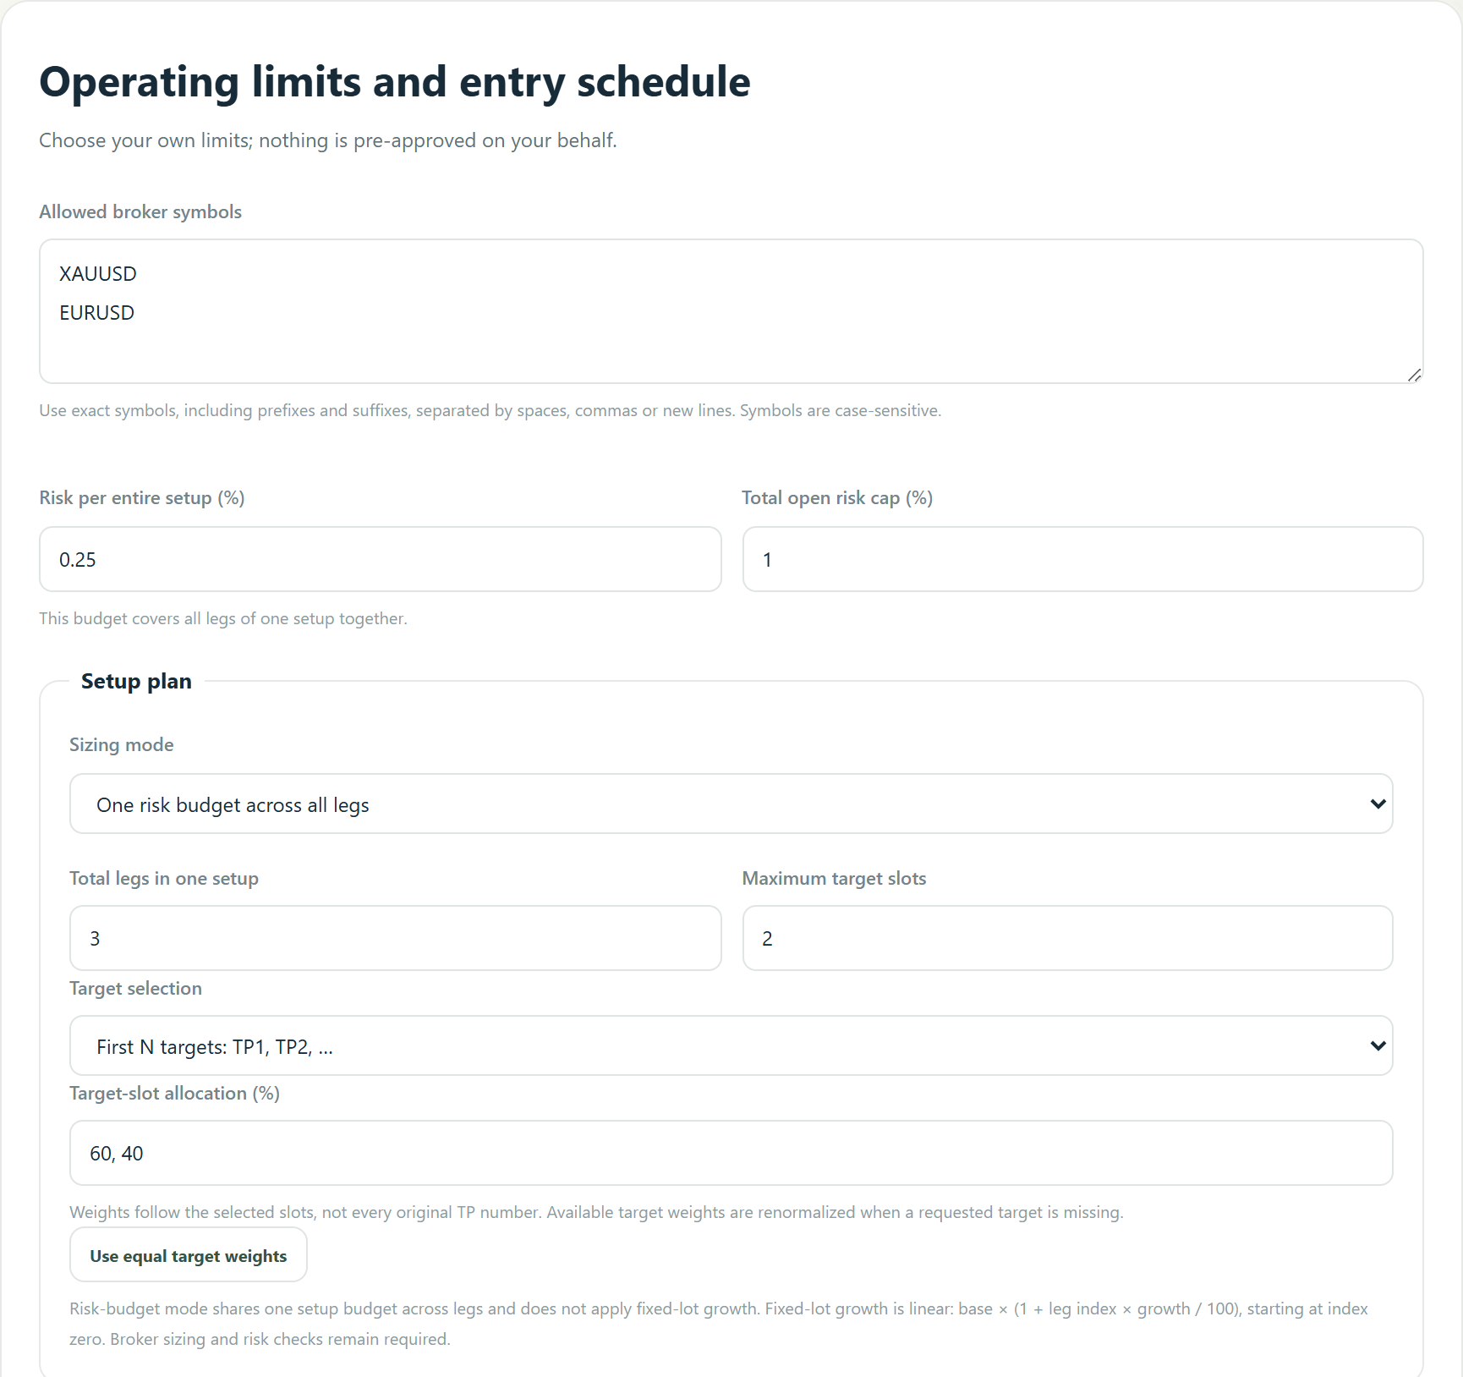The width and height of the screenshot is (1463, 1377).
Task: Click the Total legs in one setup field
Action: click(395, 938)
